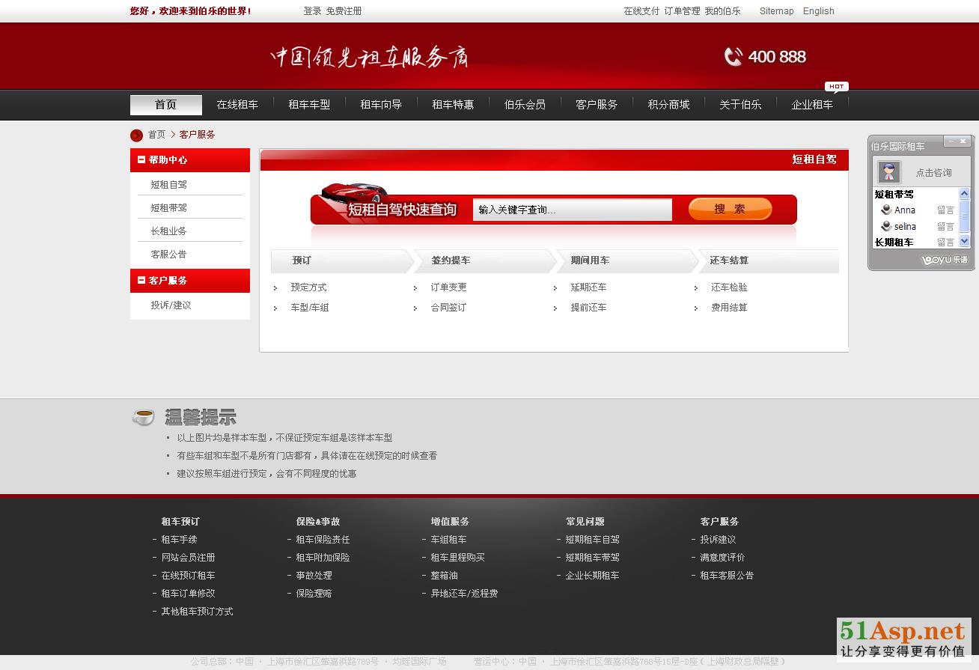The width and height of the screenshot is (979, 670).
Task: Click the orange 搜索 button
Action: click(730, 209)
